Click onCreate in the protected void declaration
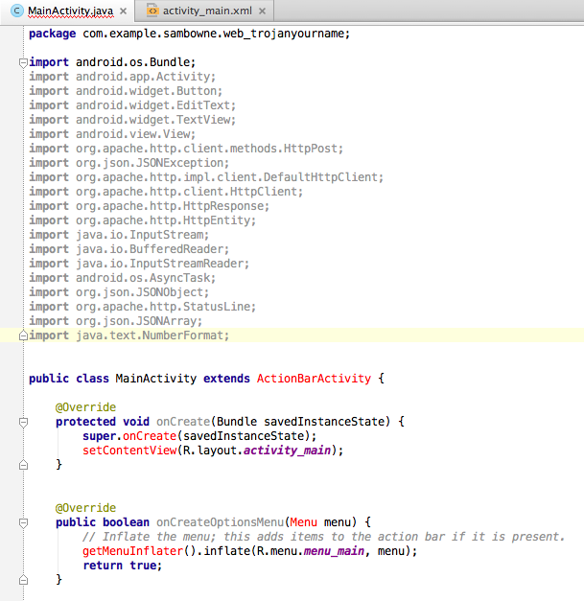Viewport: 584px width, 601px height. point(183,422)
